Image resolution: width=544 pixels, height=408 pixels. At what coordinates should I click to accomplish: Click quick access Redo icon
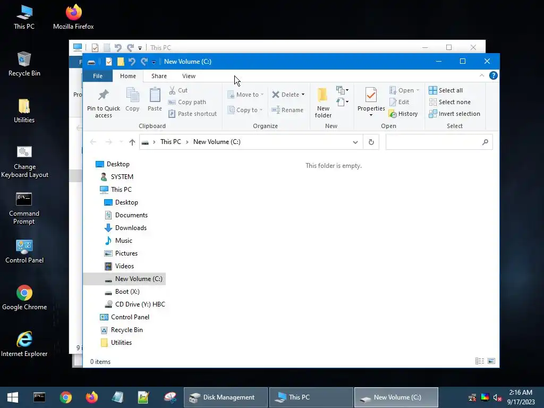pyautogui.click(x=144, y=62)
